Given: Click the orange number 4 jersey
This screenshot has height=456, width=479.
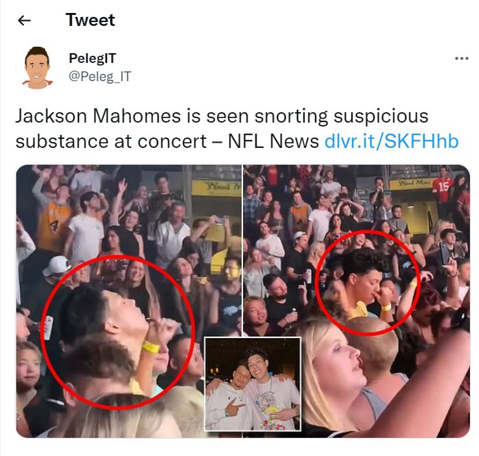Looking at the screenshot, I should click(53, 222).
